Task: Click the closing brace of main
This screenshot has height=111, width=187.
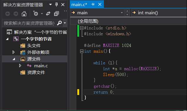Action: click(85, 98)
